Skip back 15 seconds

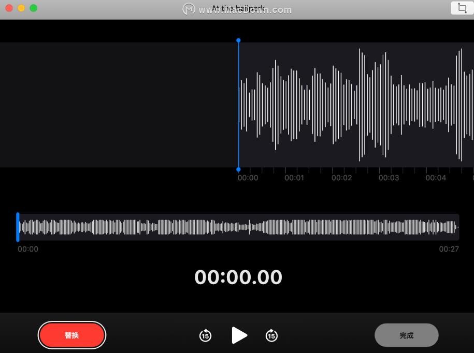click(205, 335)
